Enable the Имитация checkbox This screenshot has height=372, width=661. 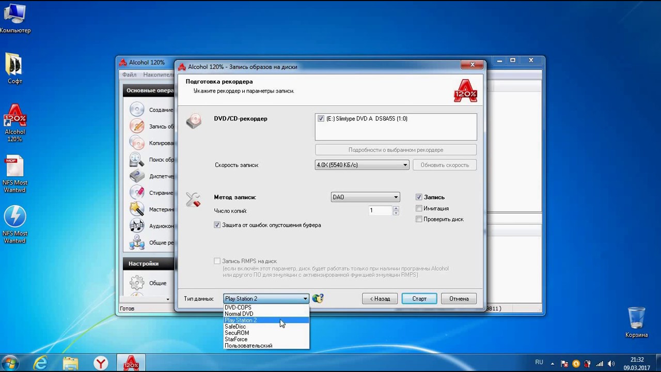click(x=419, y=208)
